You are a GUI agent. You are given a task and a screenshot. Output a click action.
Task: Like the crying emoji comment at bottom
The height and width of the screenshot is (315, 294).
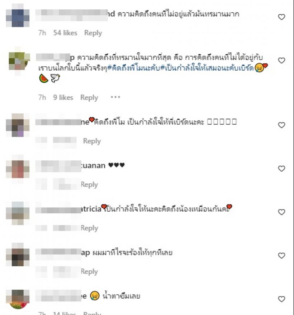[281, 299]
